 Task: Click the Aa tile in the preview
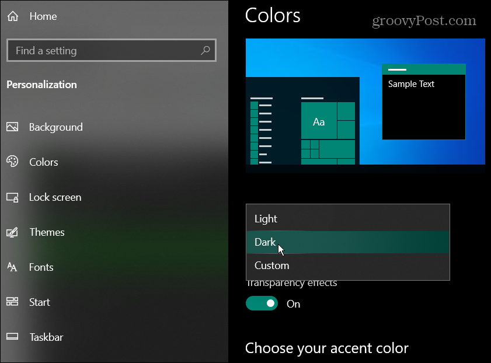(x=319, y=121)
